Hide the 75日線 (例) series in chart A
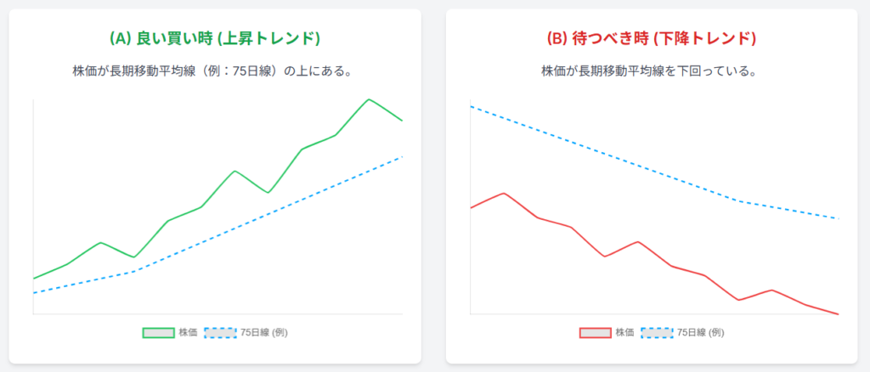 [263, 332]
